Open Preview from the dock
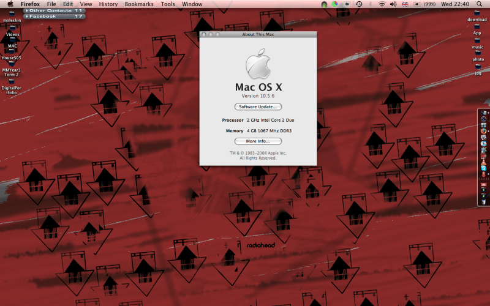The width and height of the screenshot is (490, 306). pyautogui.click(x=484, y=137)
